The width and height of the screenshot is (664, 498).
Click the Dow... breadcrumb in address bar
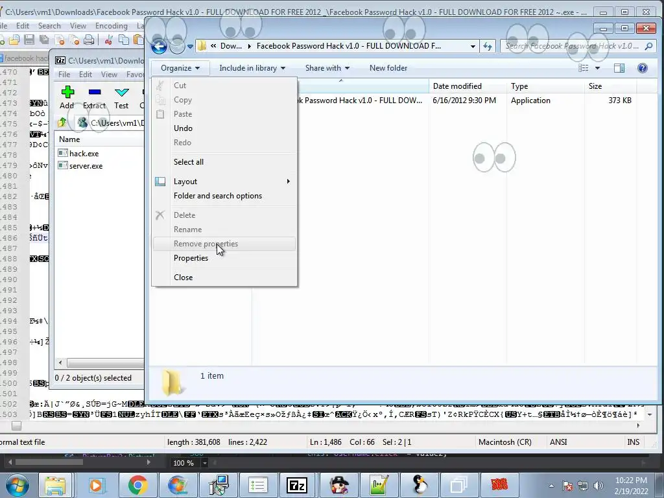tap(231, 46)
